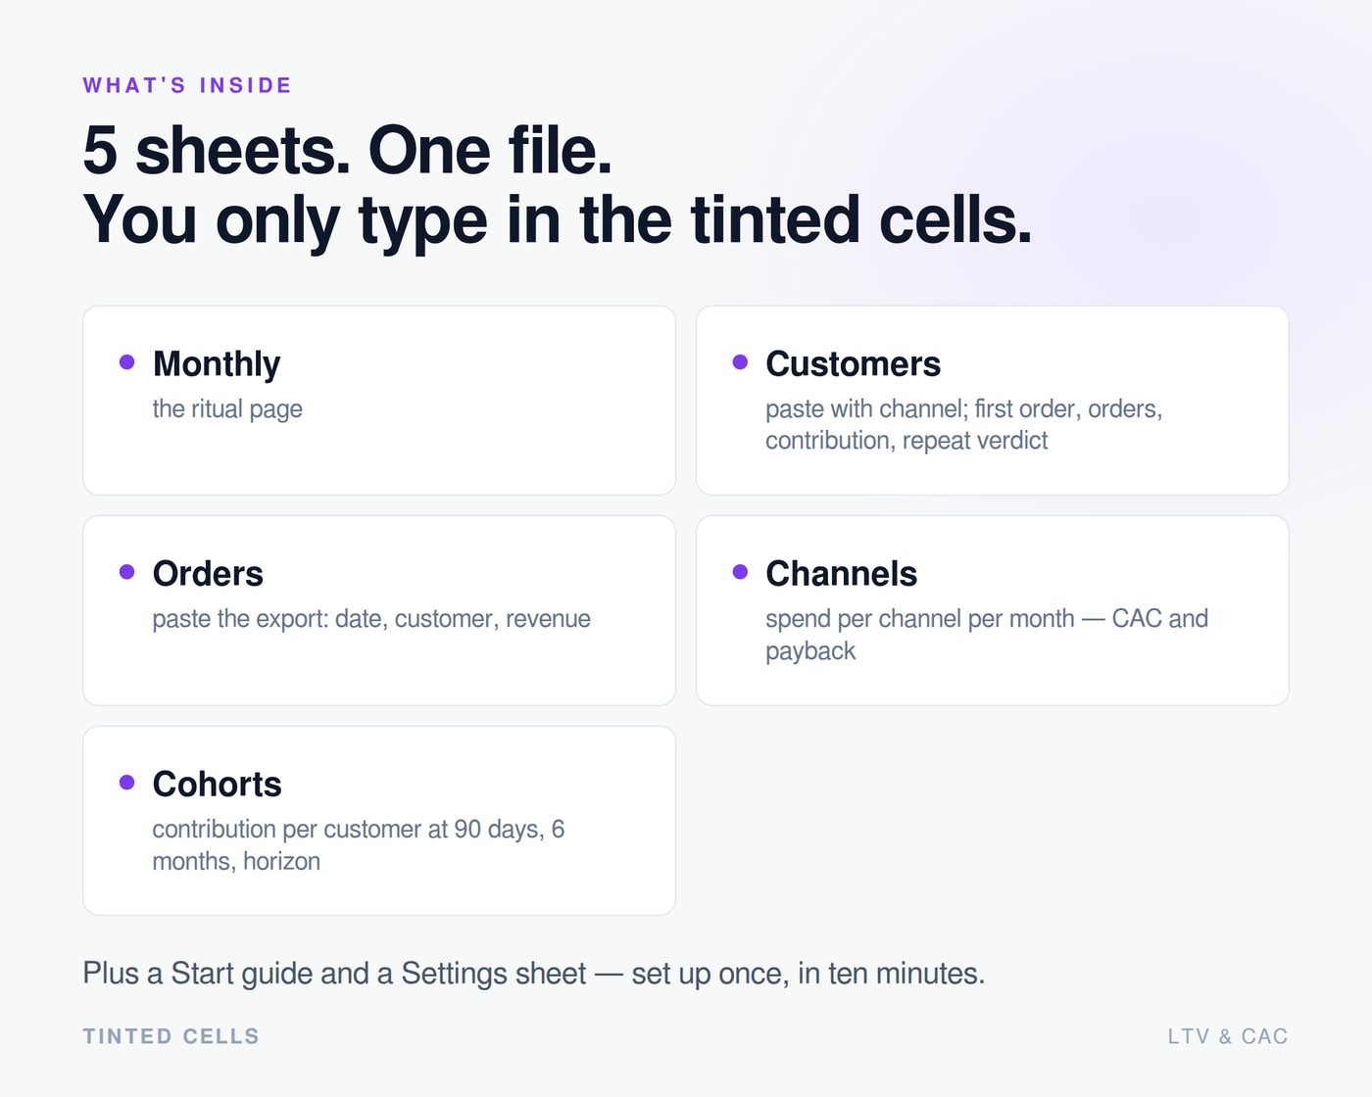Select the Customers card heading
Screen dimensions: 1372x1097
pyautogui.click(x=853, y=364)
